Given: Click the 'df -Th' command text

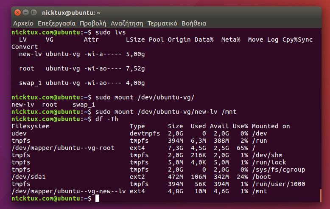Looking at the screenshot, I should 107,119.
